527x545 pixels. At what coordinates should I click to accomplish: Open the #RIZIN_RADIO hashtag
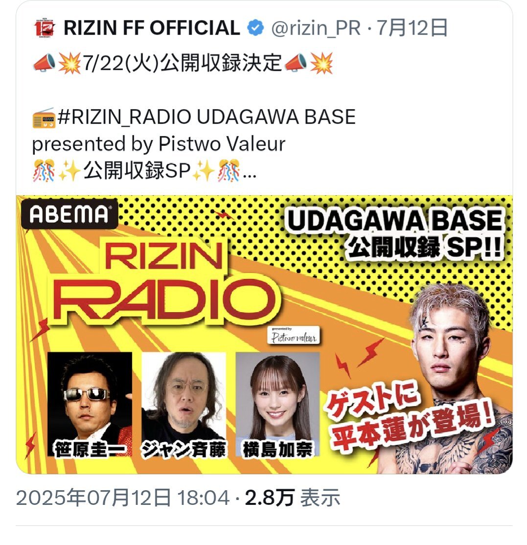(x=124, y=117)
